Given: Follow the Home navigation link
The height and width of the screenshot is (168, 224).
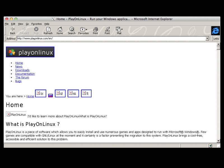Looking at the screenshot, I should click(x=19, y=63).
